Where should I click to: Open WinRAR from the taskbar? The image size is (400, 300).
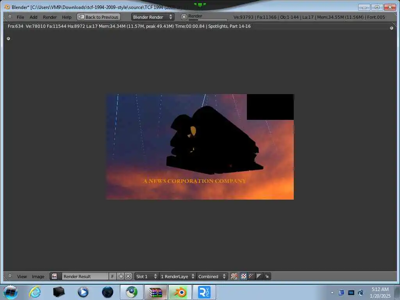(156, 292)
